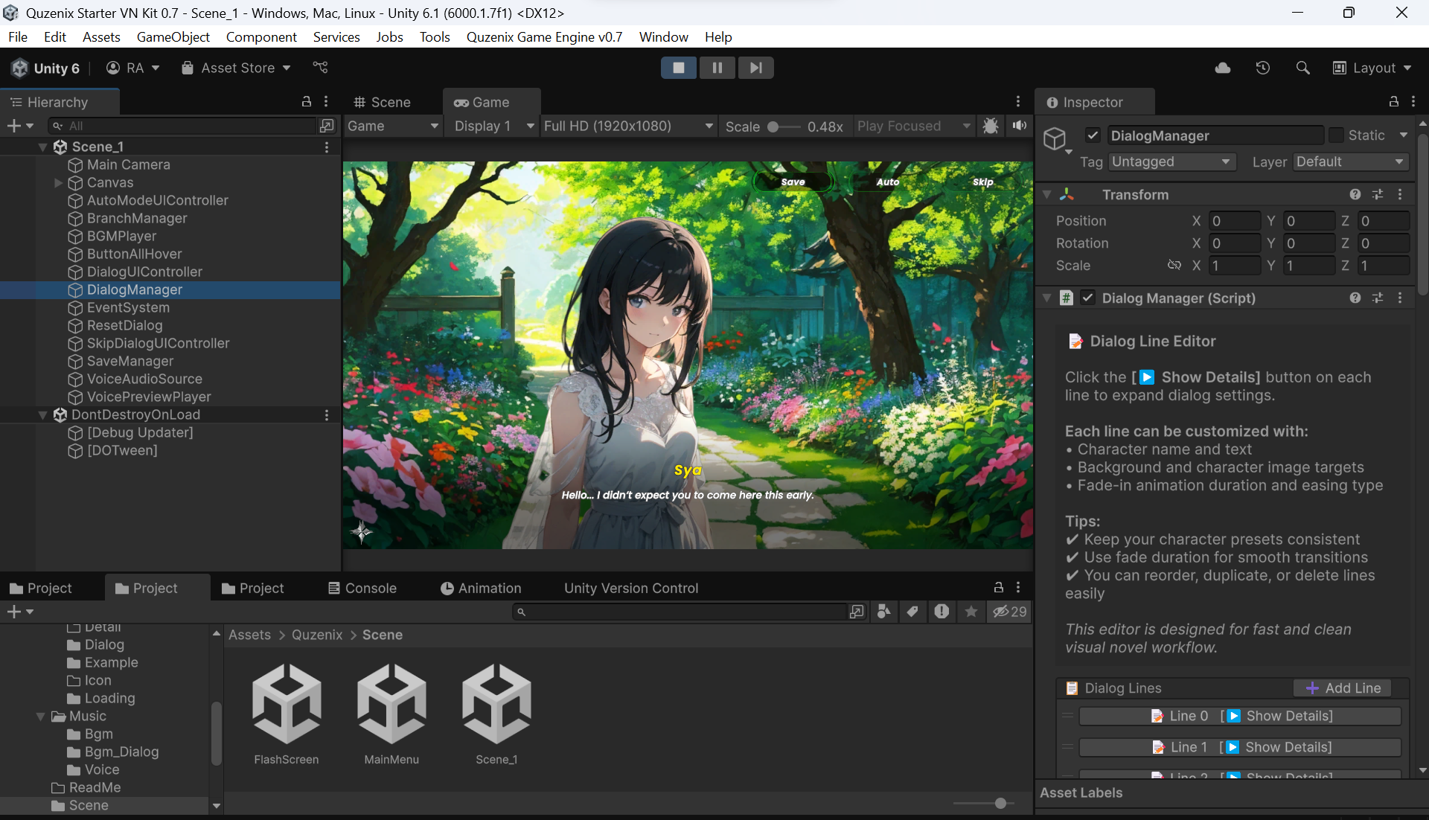Select the MainMenu scene asset
The height and width of the screenshot is (820, 1429).
[x=391, y=714]
